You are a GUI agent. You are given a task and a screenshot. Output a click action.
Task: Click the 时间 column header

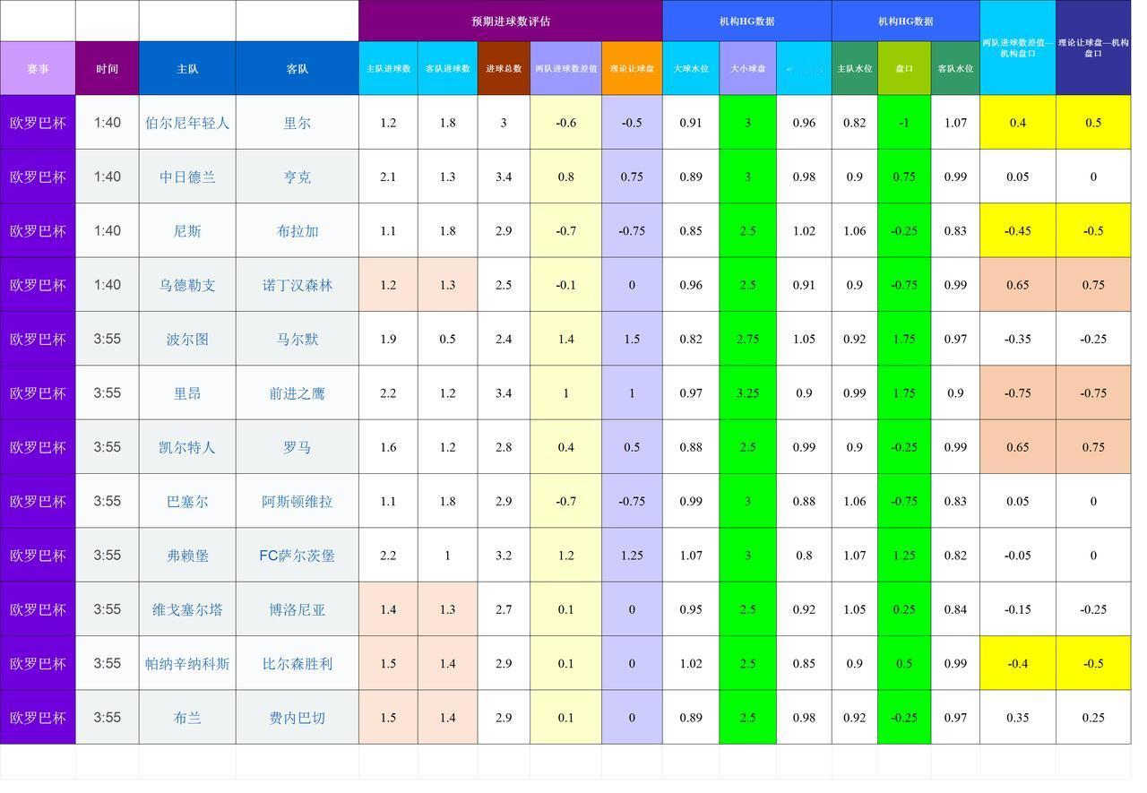(x=107, y=67)
